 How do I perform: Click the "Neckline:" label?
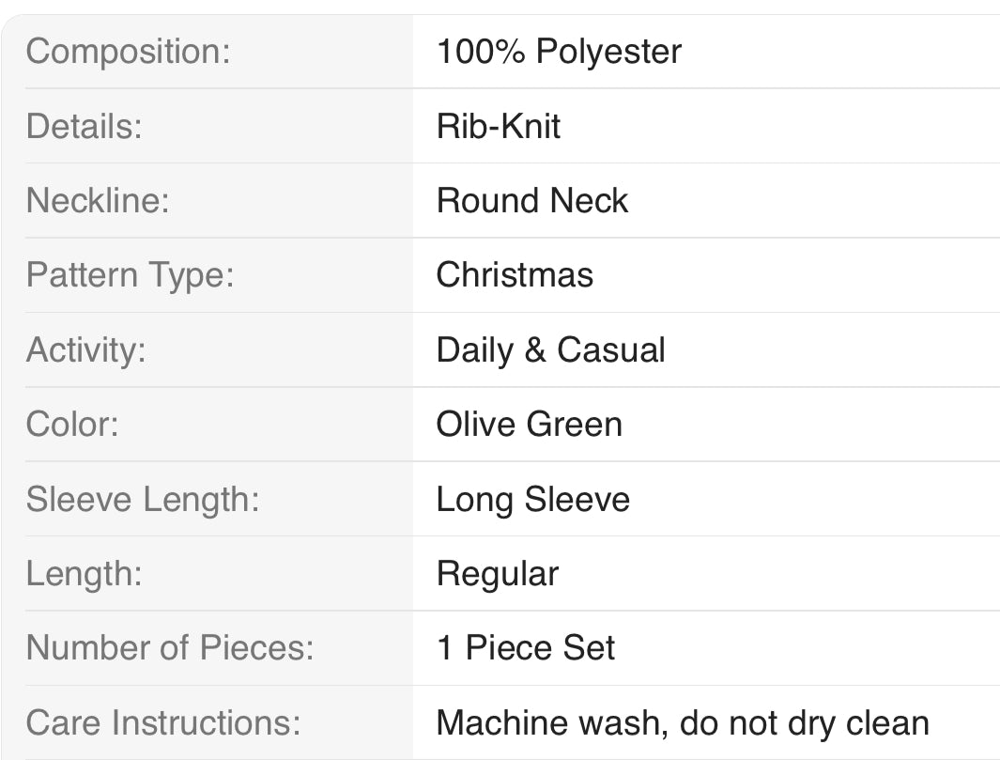[98, 200]
